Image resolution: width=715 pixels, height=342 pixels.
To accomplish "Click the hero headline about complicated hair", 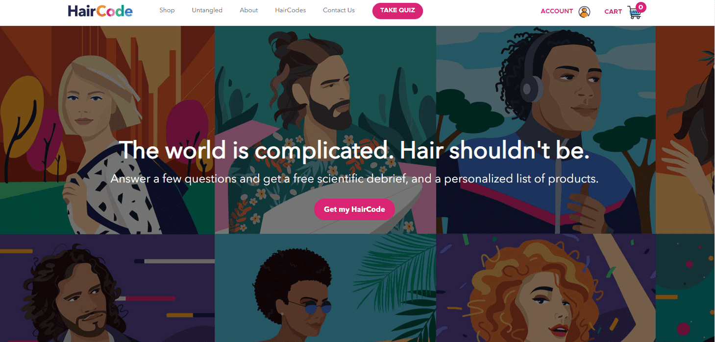I will click(x=354, y=150).
